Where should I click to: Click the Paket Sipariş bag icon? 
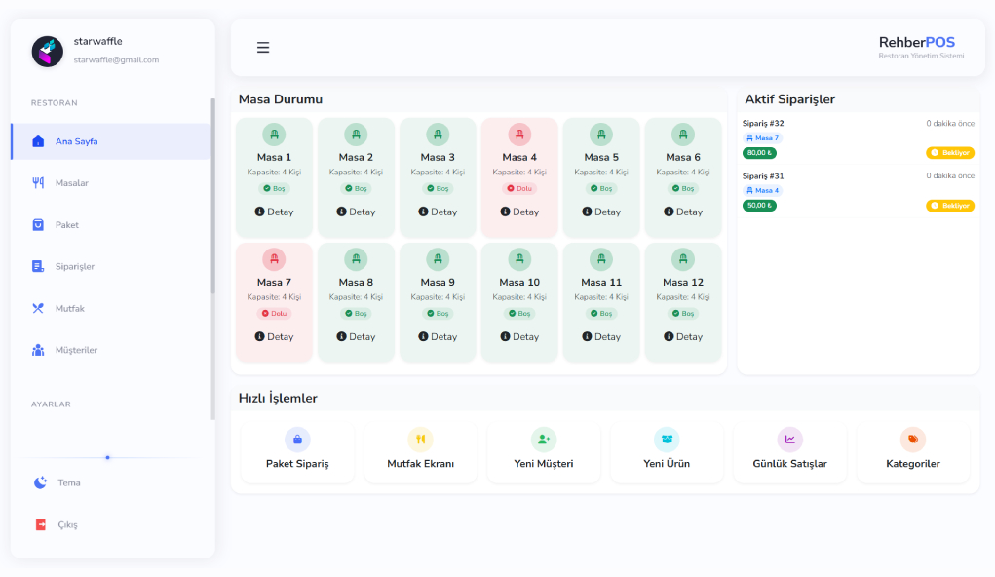click(x=297, y=439)
